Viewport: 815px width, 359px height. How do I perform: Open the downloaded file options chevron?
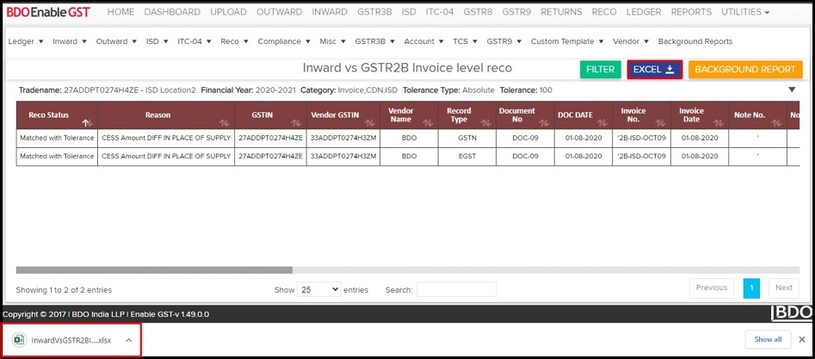(128, 340)
